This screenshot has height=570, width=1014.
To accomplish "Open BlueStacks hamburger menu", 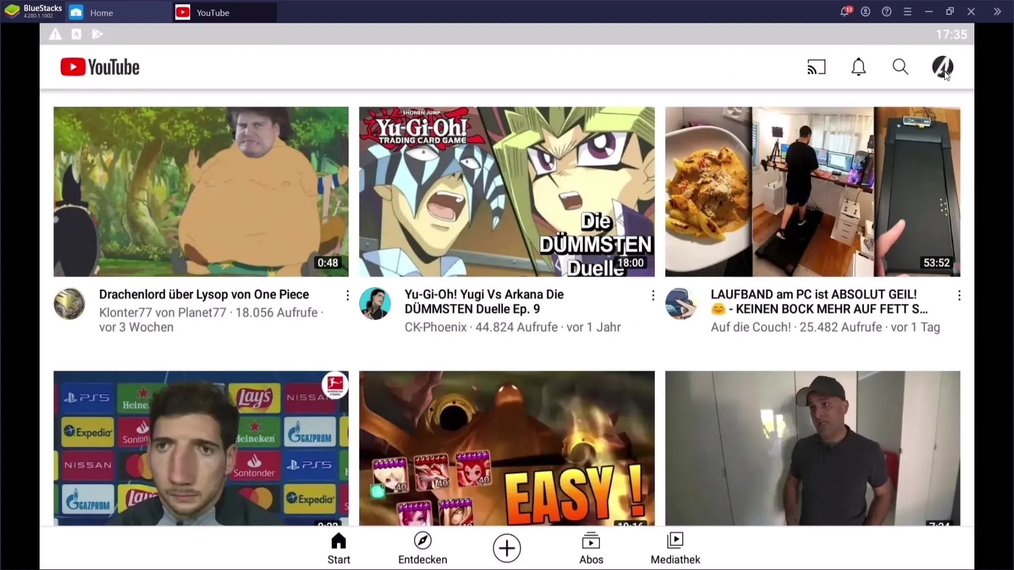I will coord(908,12).
